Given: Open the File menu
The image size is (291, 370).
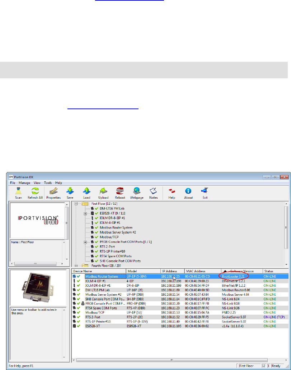Looking at the screenshot, I should point(13,182).
